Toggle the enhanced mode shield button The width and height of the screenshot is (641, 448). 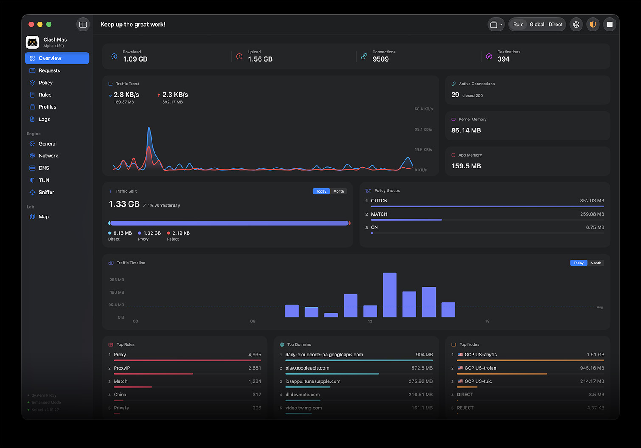coord(593,25)
